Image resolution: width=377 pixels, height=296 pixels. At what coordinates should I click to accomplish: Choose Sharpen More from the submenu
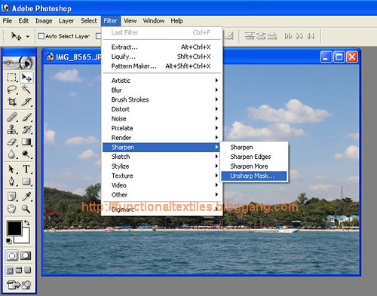[254, 166]
